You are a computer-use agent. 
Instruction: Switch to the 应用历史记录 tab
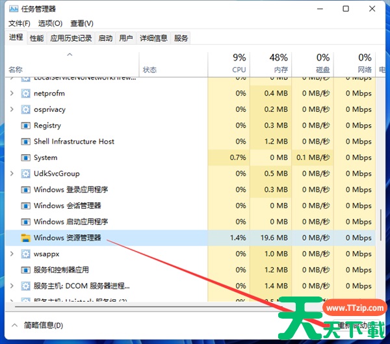[x=71, y=38]
